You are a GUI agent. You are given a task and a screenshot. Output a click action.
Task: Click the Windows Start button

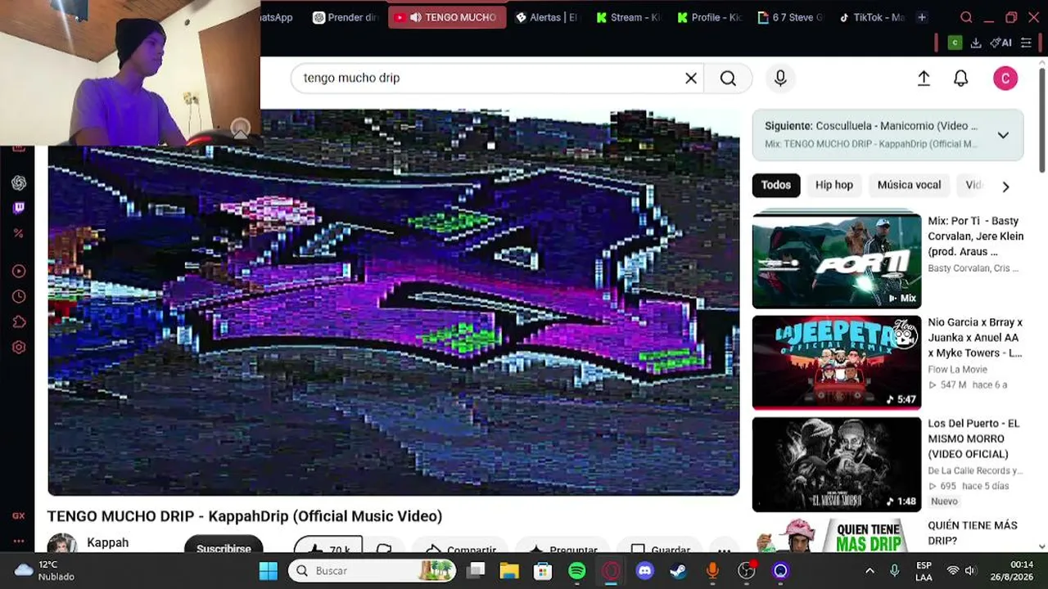tap(269, 570)
